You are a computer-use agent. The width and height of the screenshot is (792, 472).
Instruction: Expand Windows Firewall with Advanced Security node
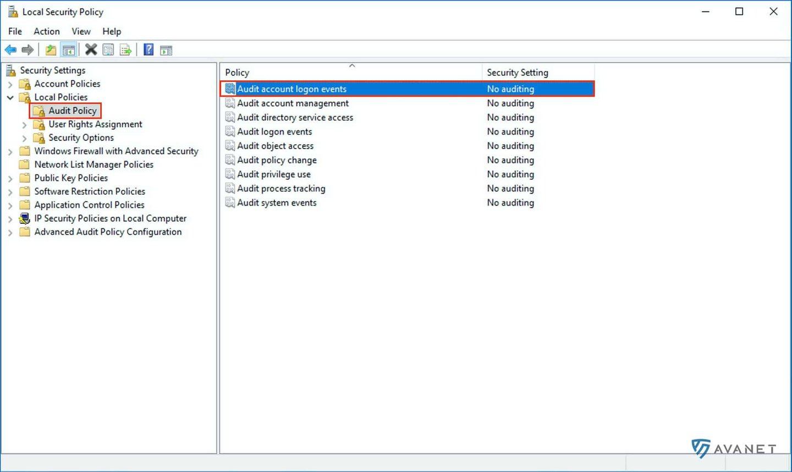tap(10, 152)
